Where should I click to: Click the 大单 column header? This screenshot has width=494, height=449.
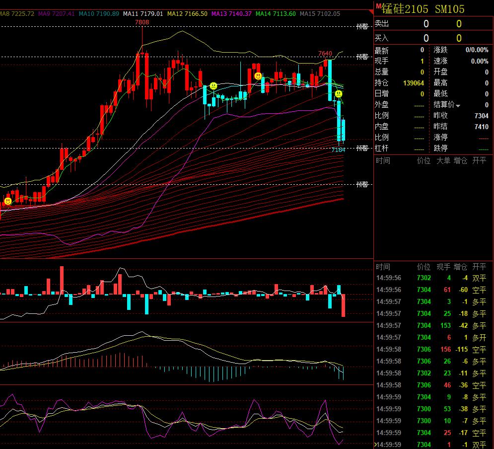443,161
